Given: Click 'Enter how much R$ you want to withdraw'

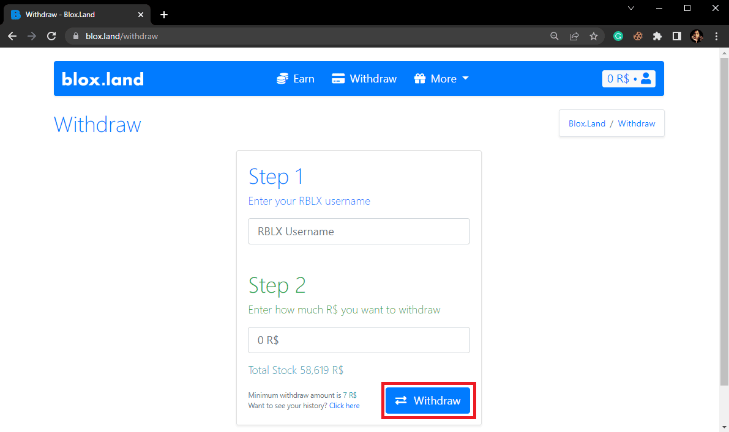Looking at the screenshot, I should click(x=344, y=310).
